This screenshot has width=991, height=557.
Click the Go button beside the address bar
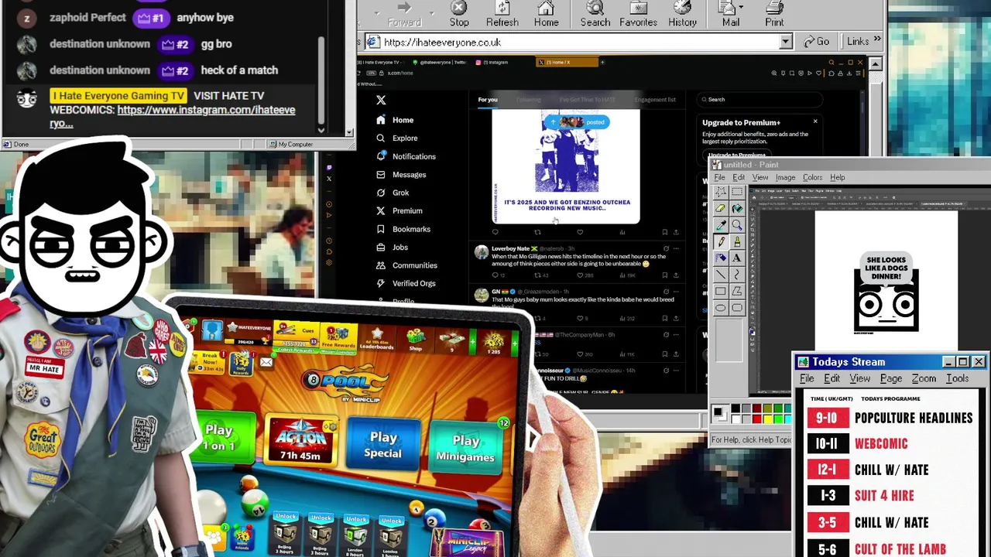click(816, 42)
